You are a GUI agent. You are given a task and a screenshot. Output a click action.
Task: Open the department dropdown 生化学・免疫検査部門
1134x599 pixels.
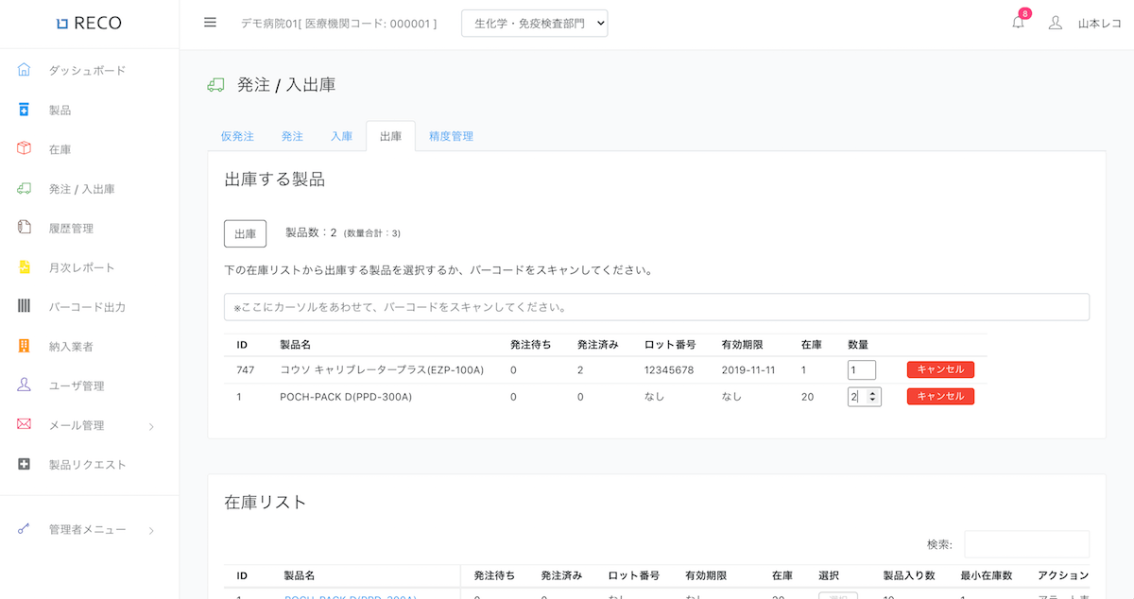pyautogui.click(x=534, y=24)
